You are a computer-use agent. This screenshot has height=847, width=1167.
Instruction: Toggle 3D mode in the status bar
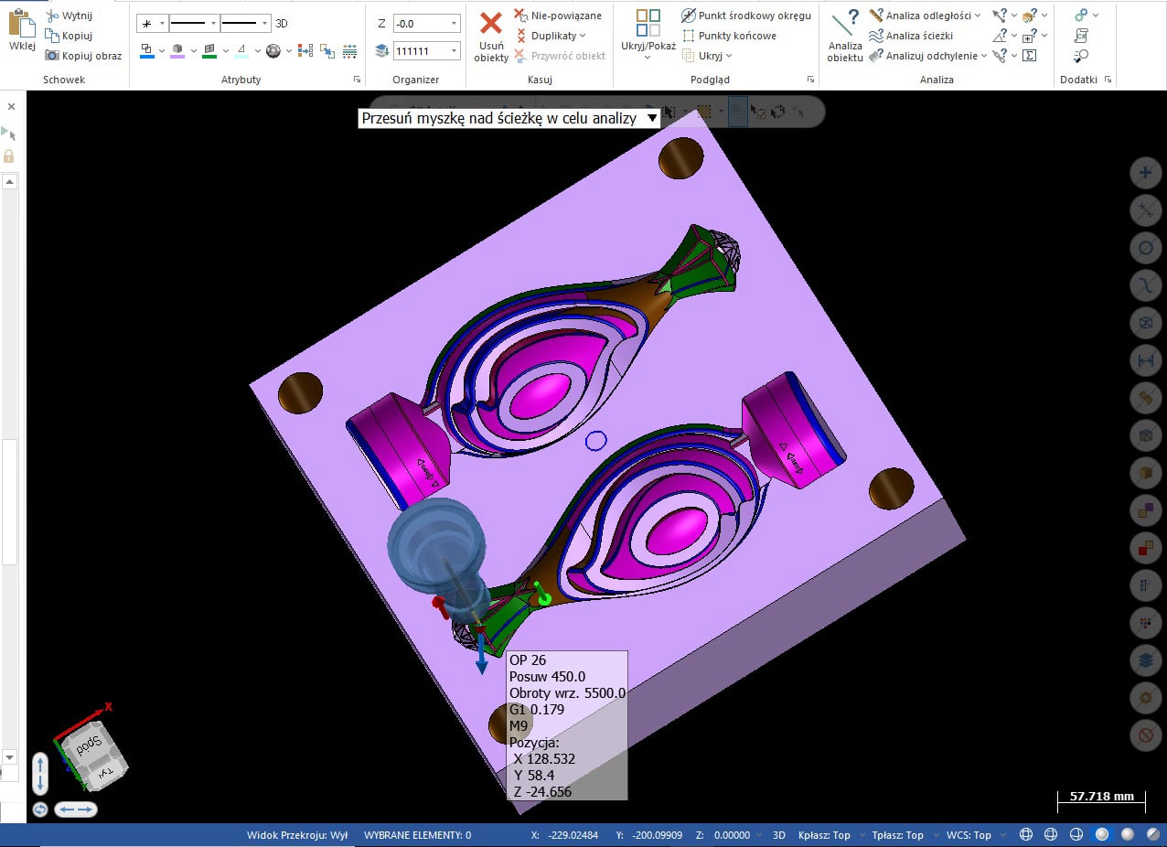[779, 835]
